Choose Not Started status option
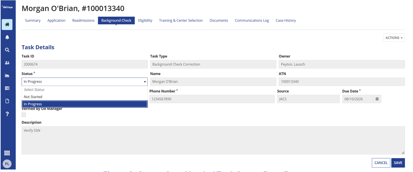Screen dimensions: 413x172 click(85, 97)
